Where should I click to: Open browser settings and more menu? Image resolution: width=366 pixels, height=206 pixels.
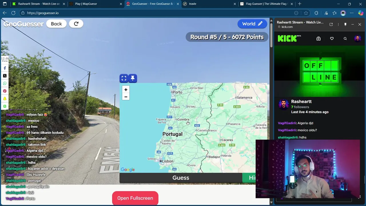pos(352,13)
